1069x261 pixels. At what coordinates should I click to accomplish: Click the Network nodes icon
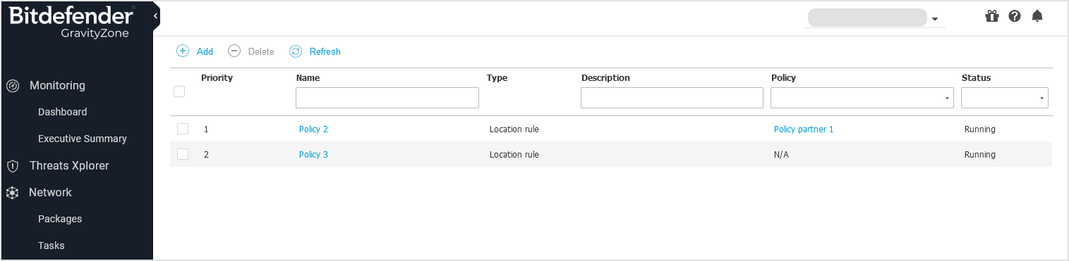coord(12,193)
